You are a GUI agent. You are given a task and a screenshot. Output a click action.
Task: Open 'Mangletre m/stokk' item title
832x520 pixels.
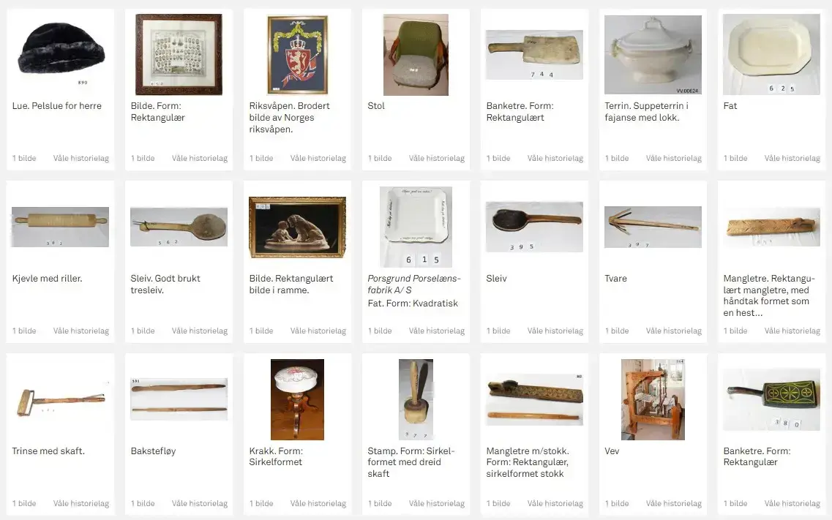(x=528, y=451)
